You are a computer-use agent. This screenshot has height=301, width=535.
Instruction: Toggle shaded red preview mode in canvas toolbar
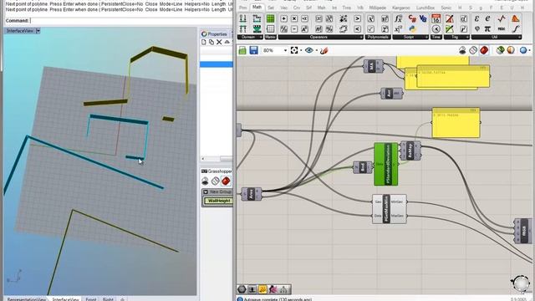click(x=483, y=50)
